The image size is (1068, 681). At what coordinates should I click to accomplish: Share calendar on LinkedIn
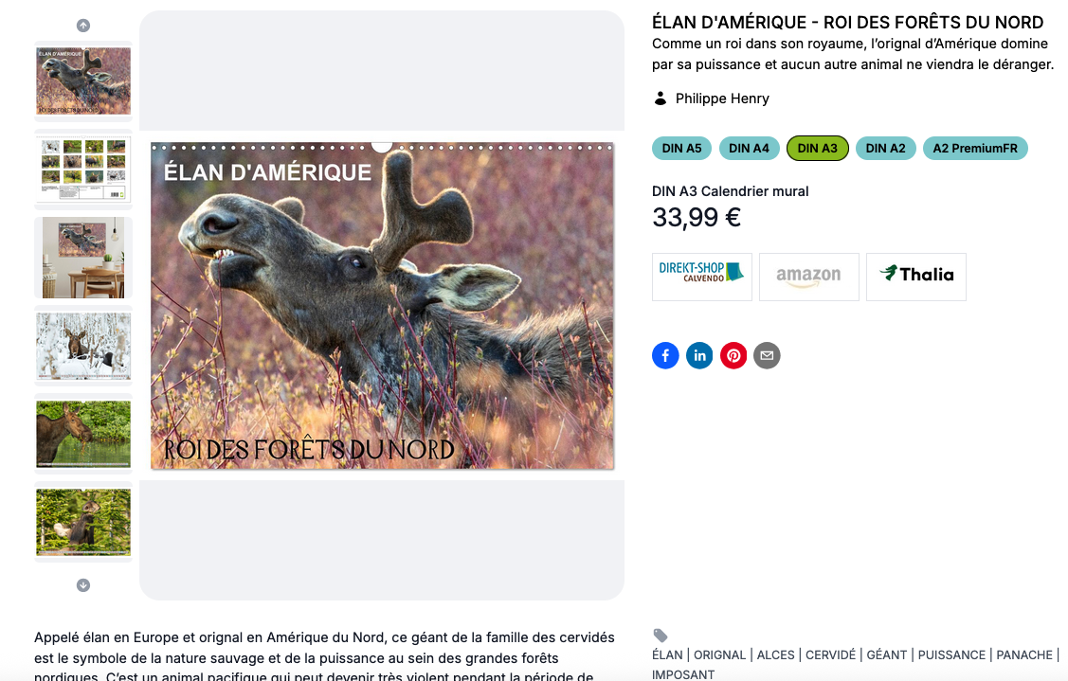(x=699, y=355)
